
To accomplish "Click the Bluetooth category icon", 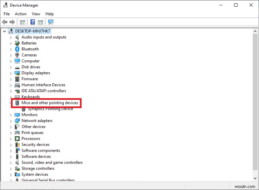I will tap(17, 49).
